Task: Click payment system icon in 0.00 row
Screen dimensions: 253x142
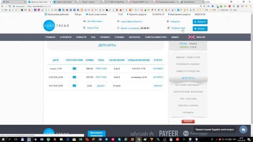Action: pyautogui.click(x=74, y=86)
